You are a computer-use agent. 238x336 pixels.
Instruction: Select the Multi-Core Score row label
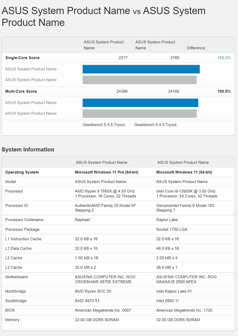coord(21,91)
